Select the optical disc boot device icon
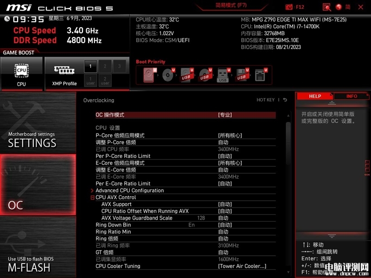371x278 pixels. (168, 75)
